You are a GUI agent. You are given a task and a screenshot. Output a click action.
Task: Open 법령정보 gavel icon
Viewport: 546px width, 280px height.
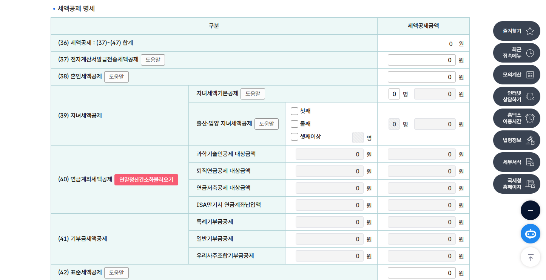[x=530, y=140]
